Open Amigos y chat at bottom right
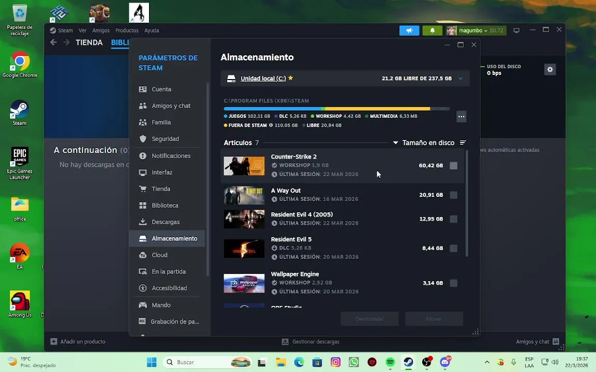Screen dimensions: 596x372 pos(537,342)
